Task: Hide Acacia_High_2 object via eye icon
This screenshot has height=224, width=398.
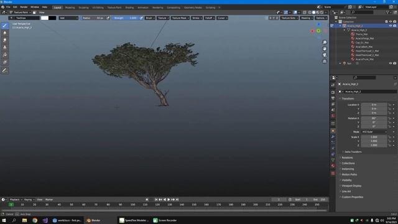Action: click(391, 26)
